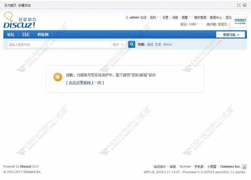The width and height of the screenshot is (251, 180).
Task: Open 模块管理 link
Action: [x=200, y=17]
